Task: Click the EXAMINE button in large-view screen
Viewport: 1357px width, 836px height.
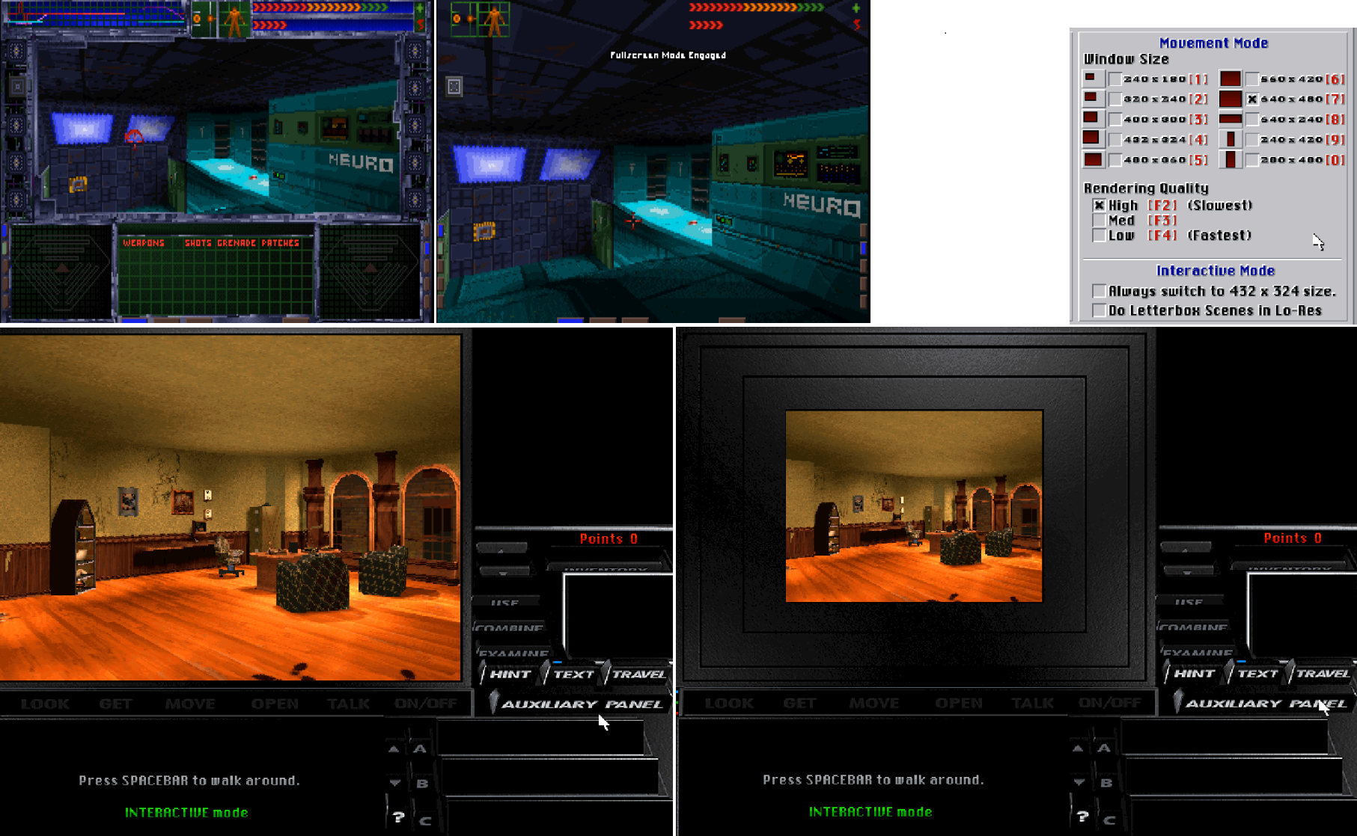Action: (513, 652)
